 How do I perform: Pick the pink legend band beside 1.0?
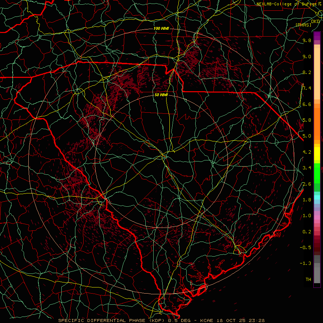pos(317,217)
